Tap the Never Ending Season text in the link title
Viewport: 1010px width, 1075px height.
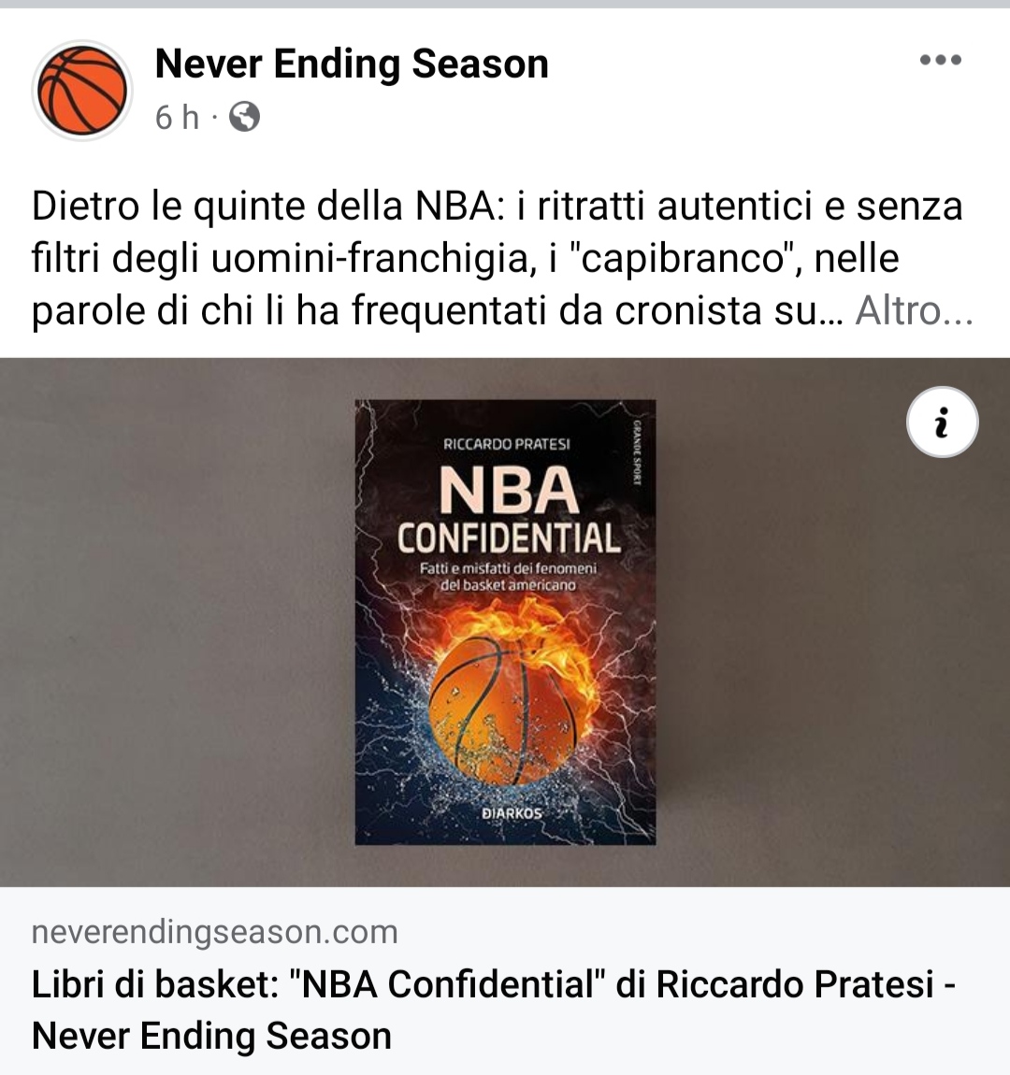pos(211,1036)
